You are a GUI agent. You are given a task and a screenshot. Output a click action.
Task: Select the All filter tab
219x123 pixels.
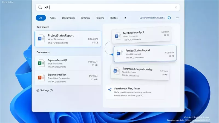[41, 18]
